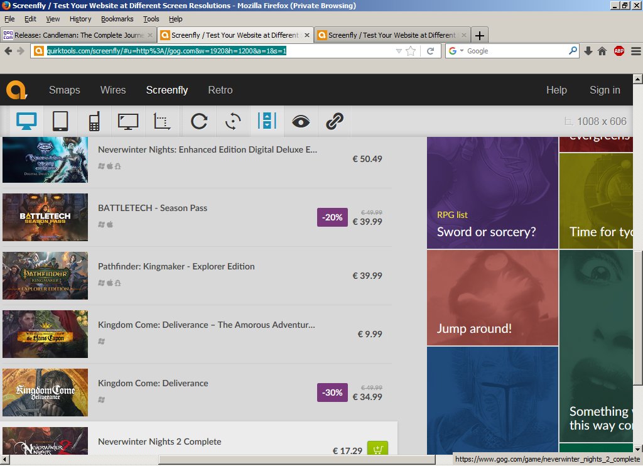The height and width of the screenshot is (466, 643).
Task: Select the desktop device icon in Screenfly
Action: coord(26,121)
